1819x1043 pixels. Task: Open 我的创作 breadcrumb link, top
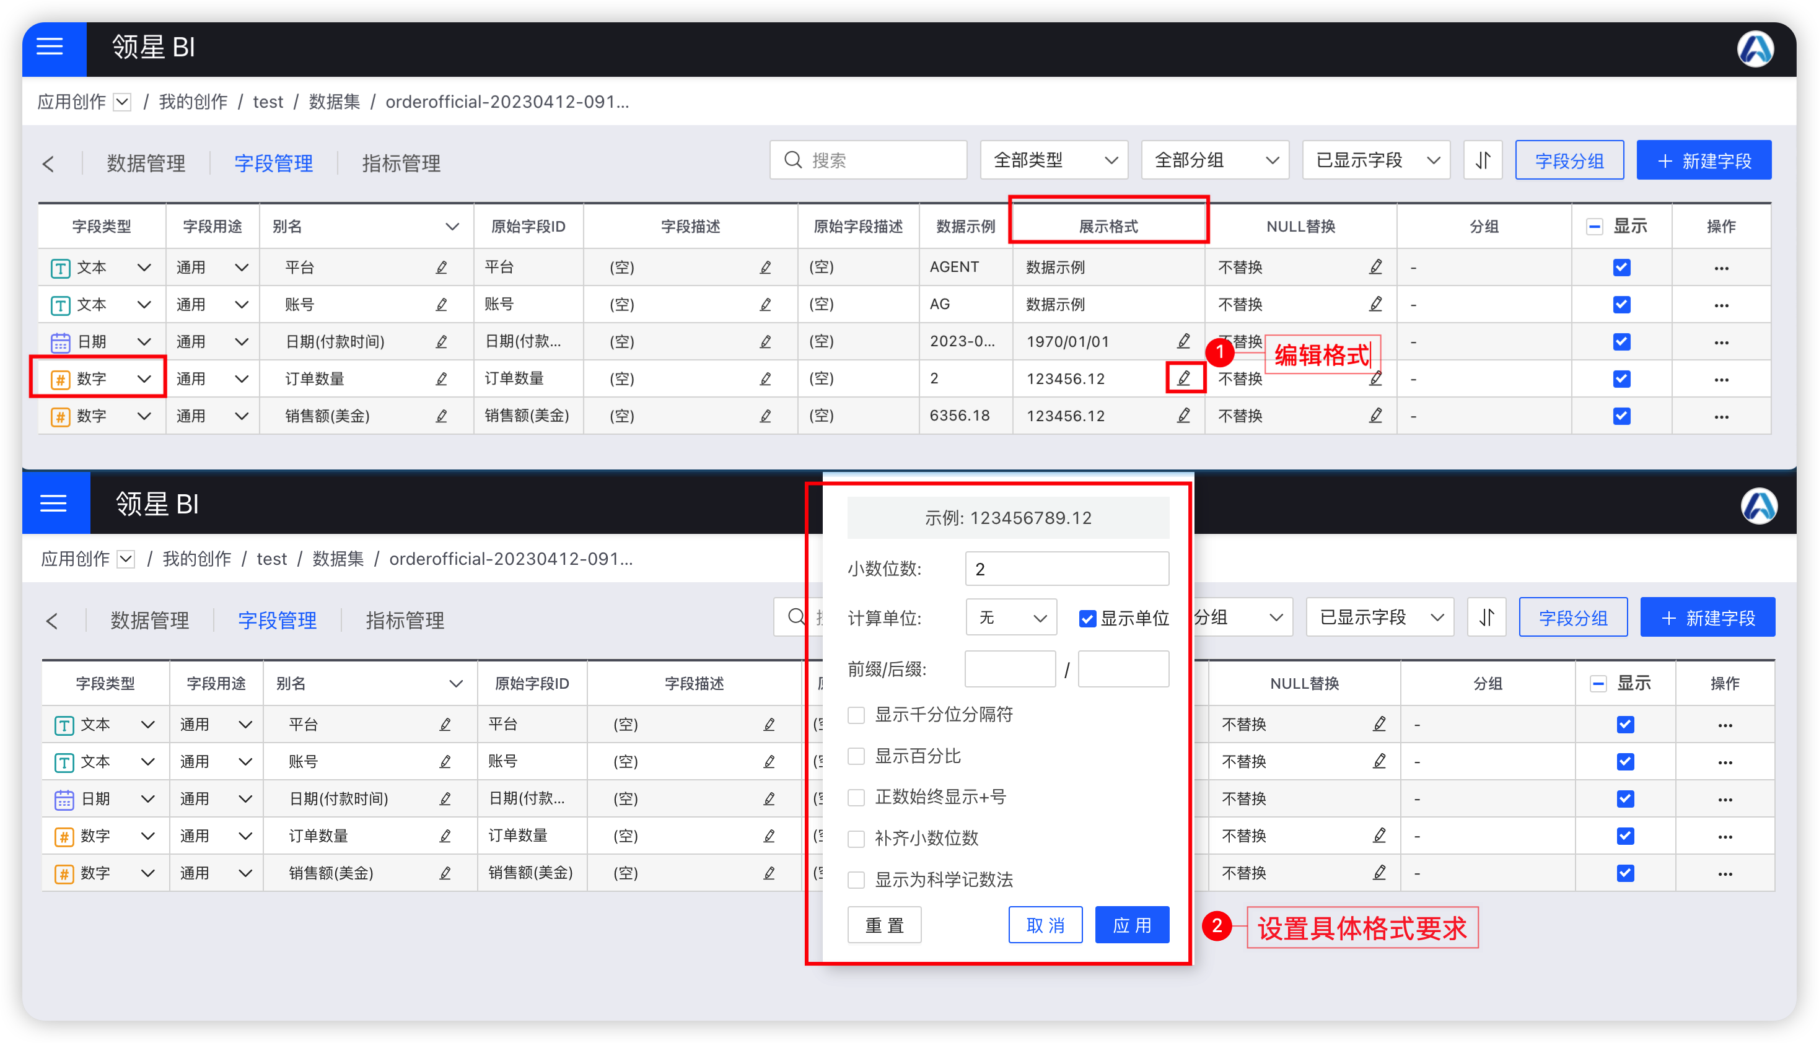pos(193,102)
